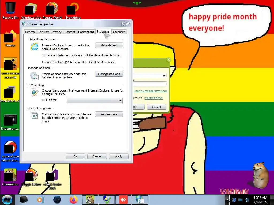Open the Everything desktop shortcut

click(73, 10)
